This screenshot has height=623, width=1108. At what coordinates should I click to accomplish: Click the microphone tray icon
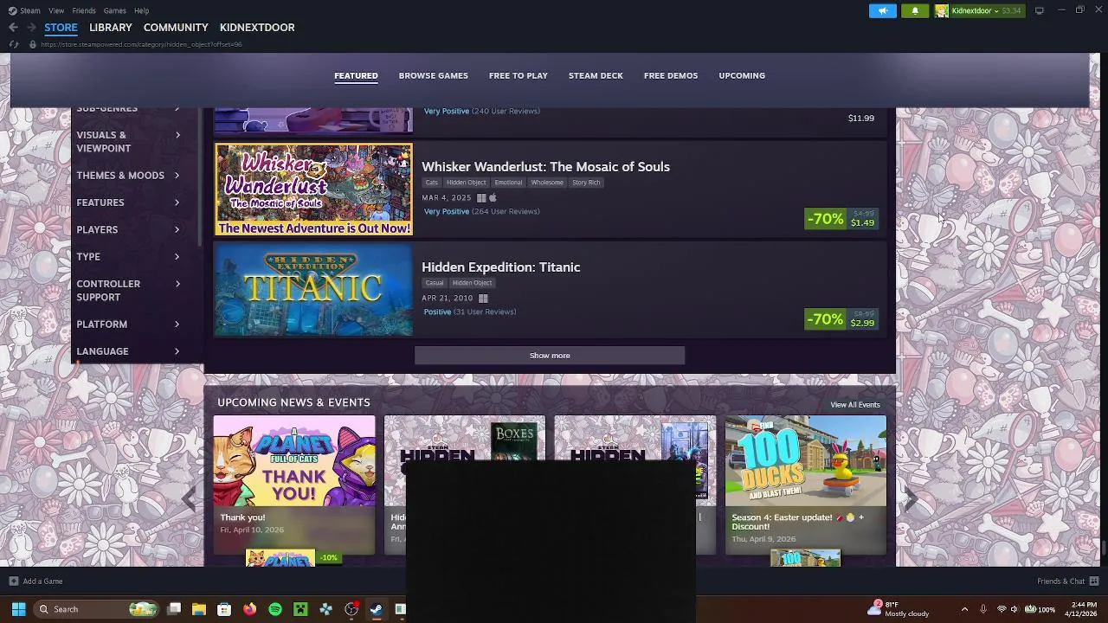tap(985, 609)
